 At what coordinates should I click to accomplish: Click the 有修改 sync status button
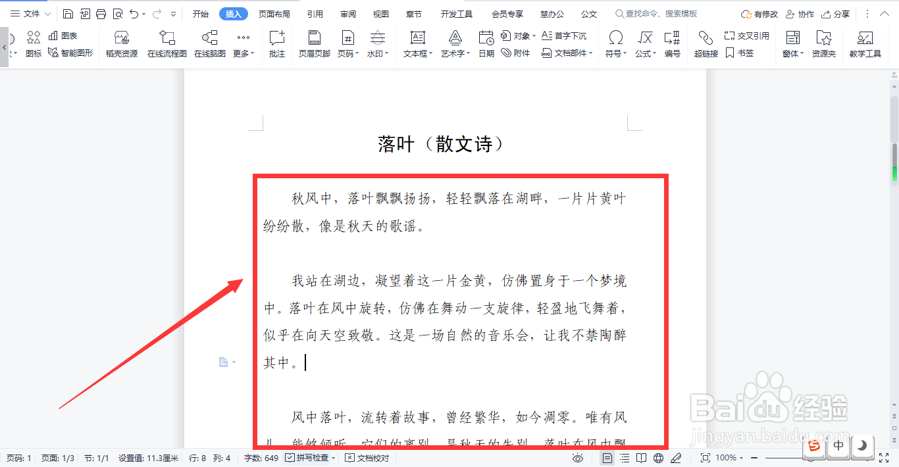coord(759,14)
